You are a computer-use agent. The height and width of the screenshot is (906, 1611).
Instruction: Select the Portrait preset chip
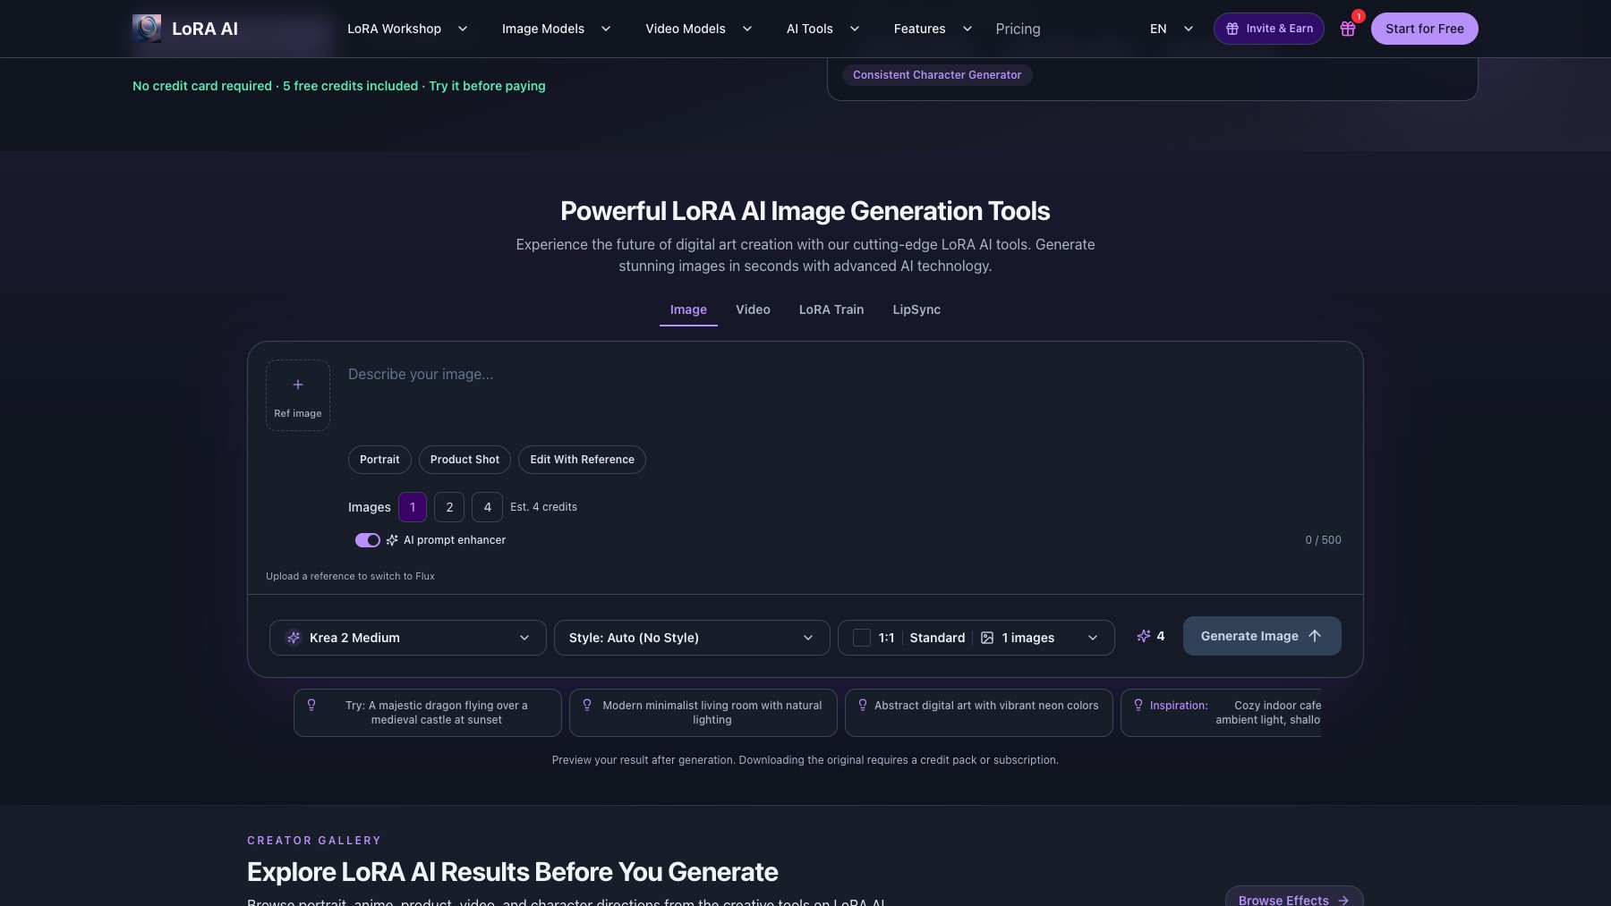pos(379,460)
